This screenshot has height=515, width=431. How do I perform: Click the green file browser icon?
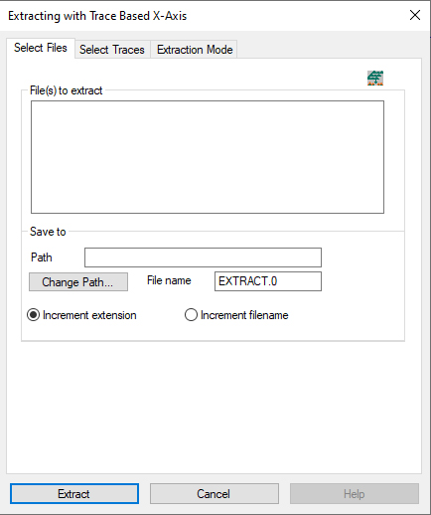tap(375, 79)
